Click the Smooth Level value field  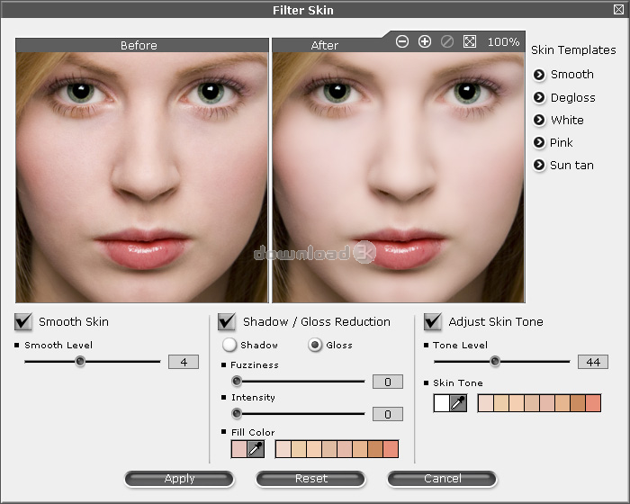tap(184, 362)
